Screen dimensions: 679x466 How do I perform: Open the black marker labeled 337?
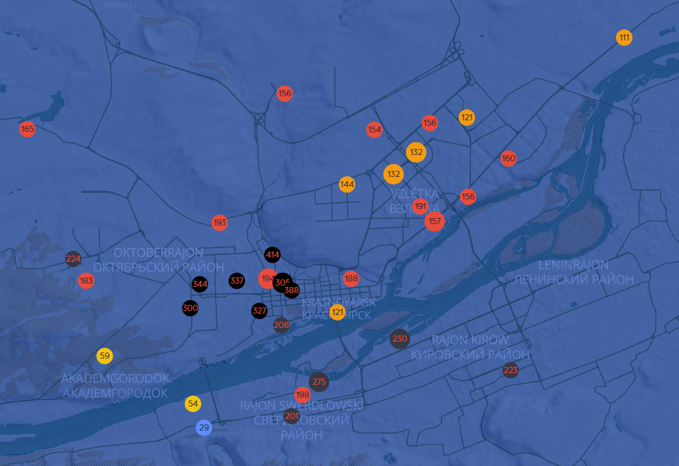click(x=237, y=281)
